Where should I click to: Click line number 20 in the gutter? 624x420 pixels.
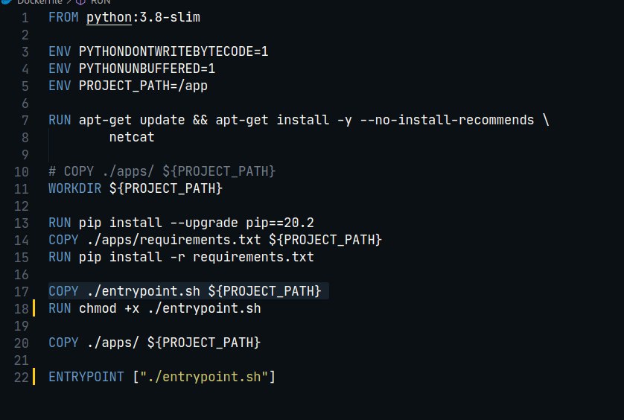[x=21, y=343]
